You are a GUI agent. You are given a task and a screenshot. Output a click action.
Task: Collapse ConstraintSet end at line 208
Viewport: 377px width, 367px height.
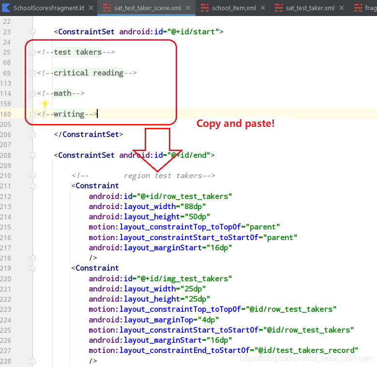33,155
